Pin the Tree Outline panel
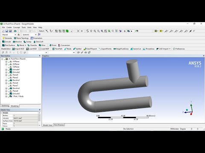Screen dimensions: 205x153 [x=40, y=56]
